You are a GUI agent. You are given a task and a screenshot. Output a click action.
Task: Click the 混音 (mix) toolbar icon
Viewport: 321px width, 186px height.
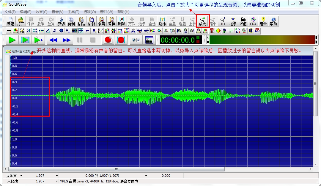pos(101,21)
